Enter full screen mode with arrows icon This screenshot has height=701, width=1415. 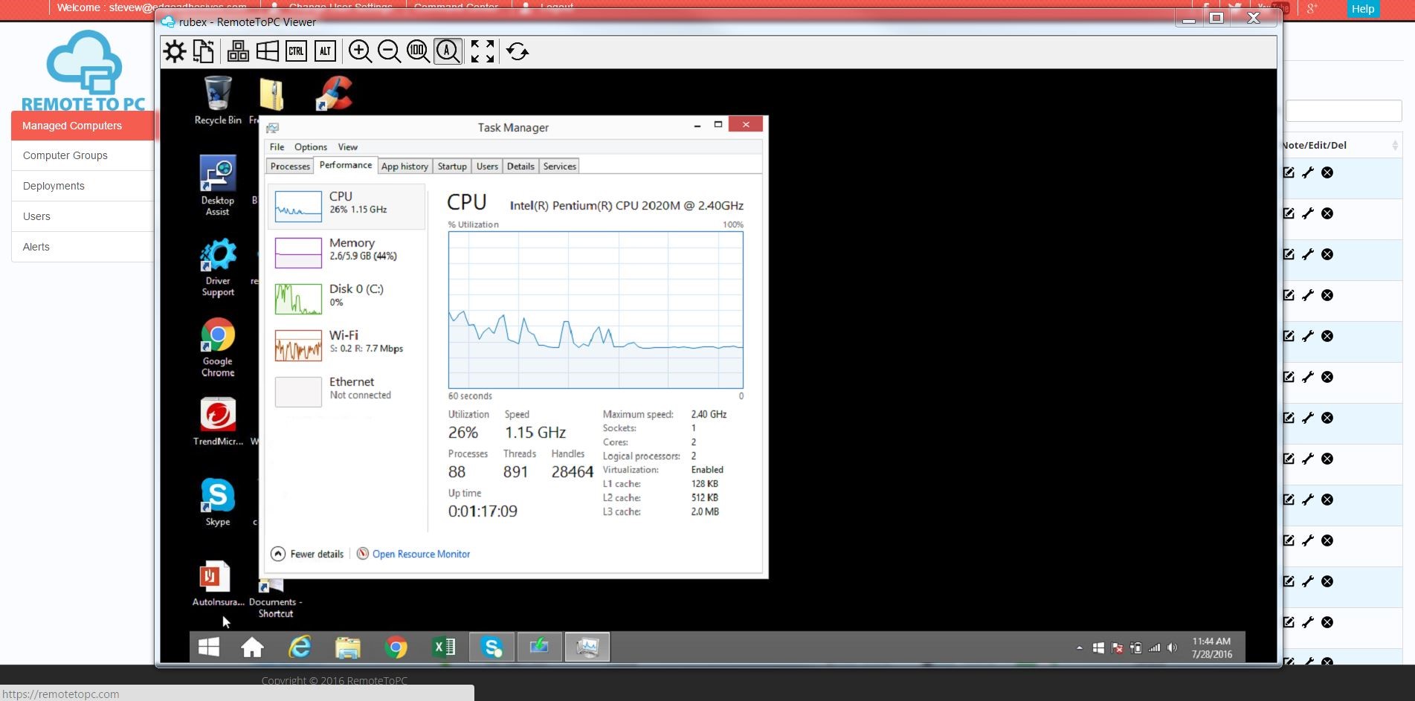pos(482,51)
